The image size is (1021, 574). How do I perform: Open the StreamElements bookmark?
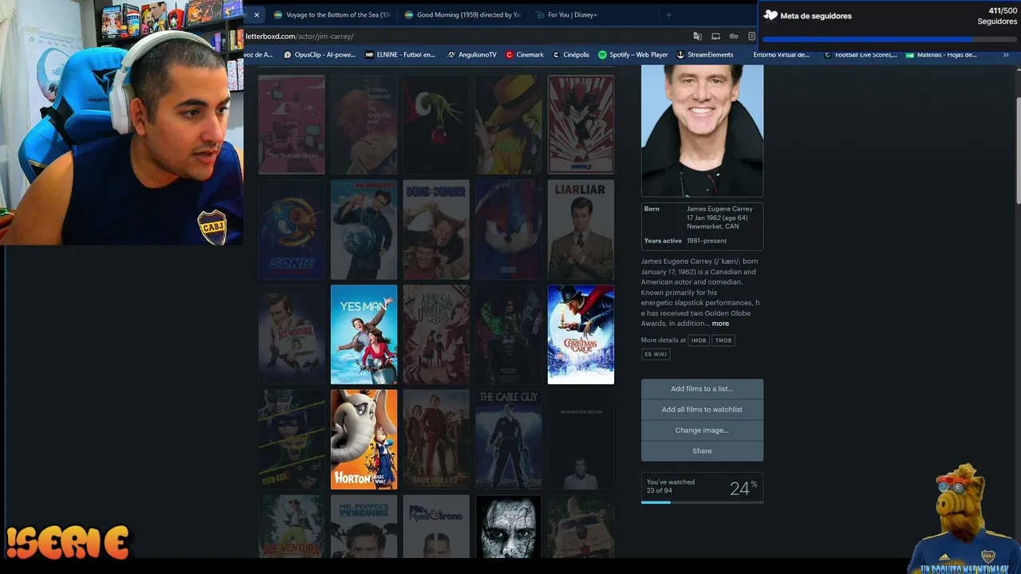tap(705, 55)
